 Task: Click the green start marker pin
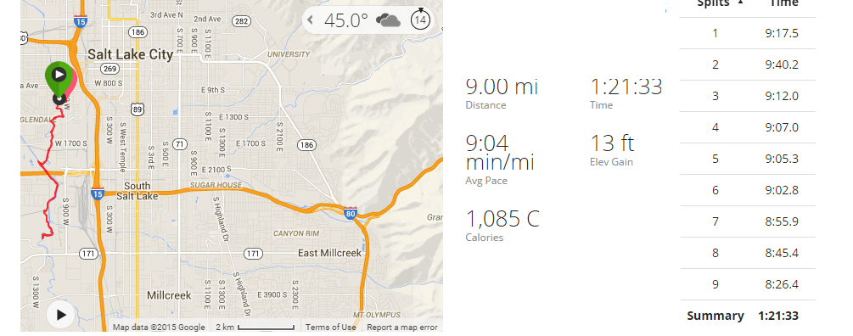click(59, 78)
